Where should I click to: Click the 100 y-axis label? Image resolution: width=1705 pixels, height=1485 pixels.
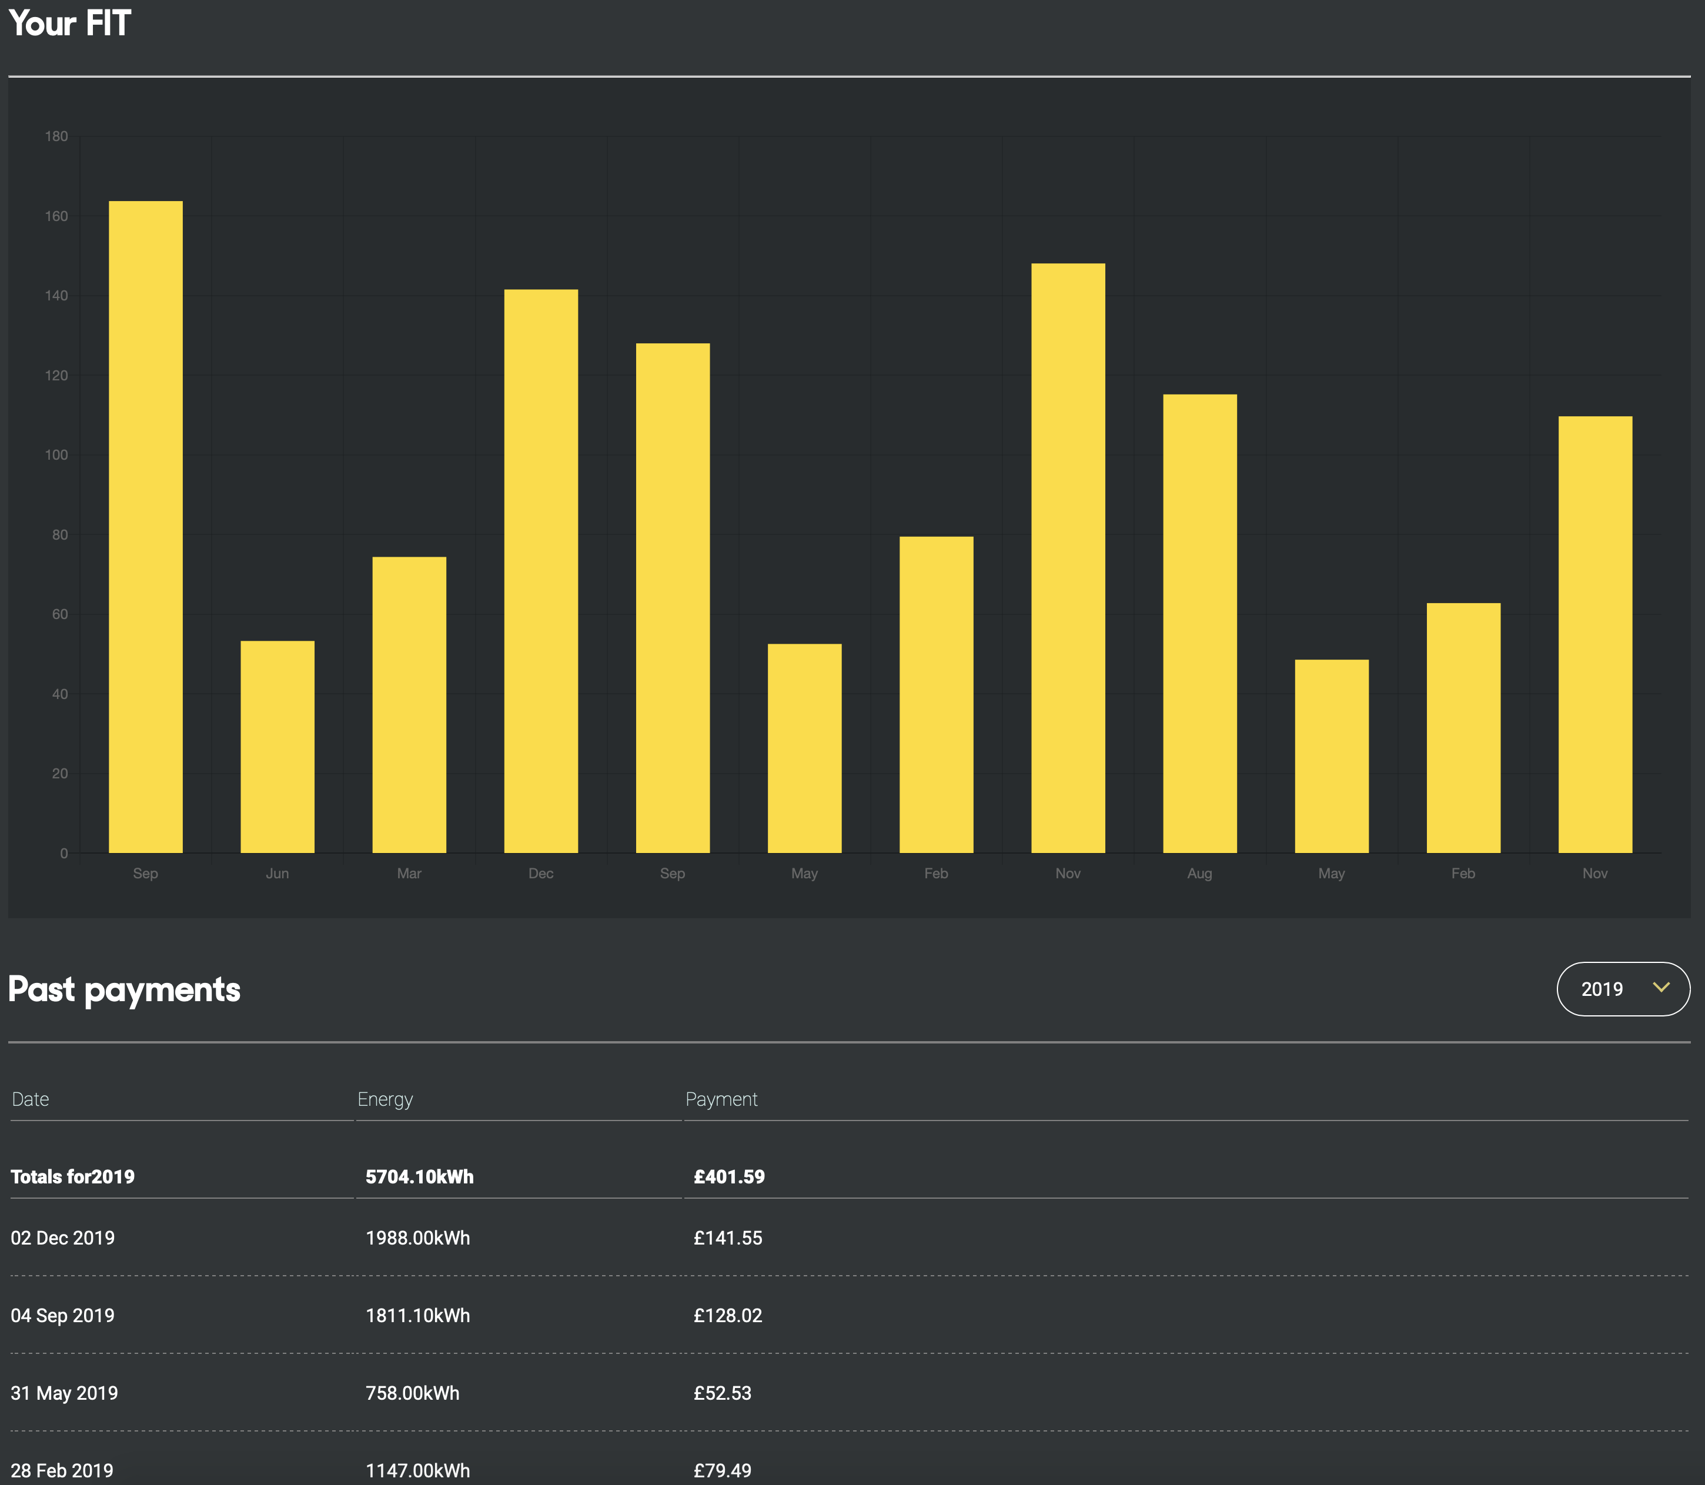click(x=56, y=455)
